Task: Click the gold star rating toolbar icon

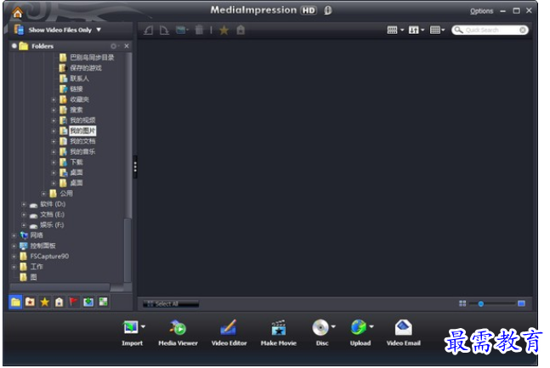Action: click(x=224, y=30)
